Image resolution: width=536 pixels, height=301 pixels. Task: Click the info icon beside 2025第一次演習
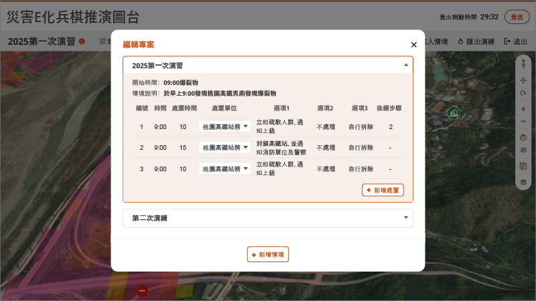[x=82, y=41]
